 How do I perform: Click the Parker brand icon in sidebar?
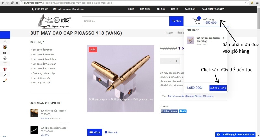5,42
